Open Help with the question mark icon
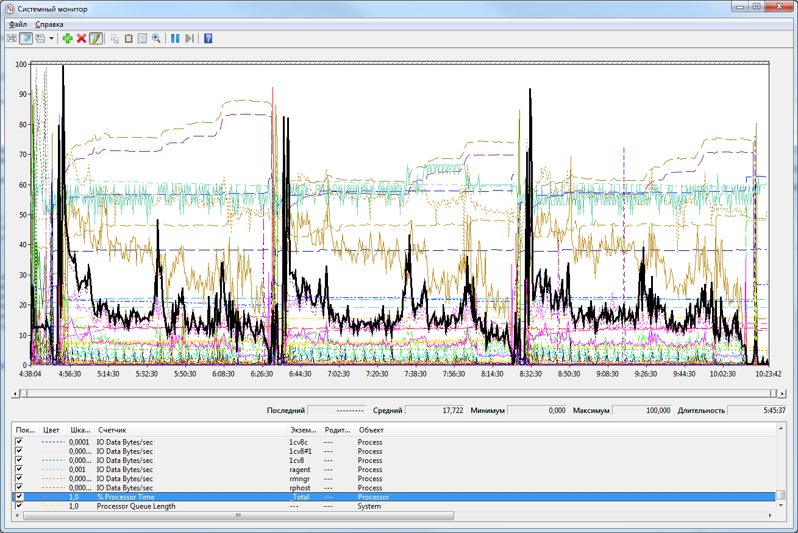The image size is (798, 533). (208, 38)
